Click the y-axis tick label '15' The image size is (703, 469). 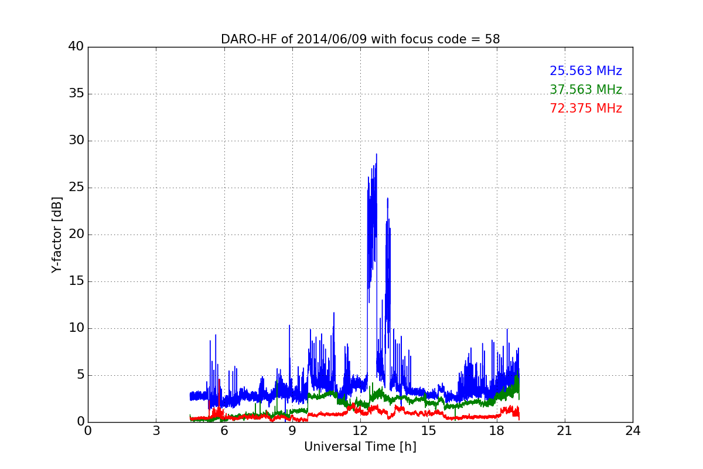[76, 281]
